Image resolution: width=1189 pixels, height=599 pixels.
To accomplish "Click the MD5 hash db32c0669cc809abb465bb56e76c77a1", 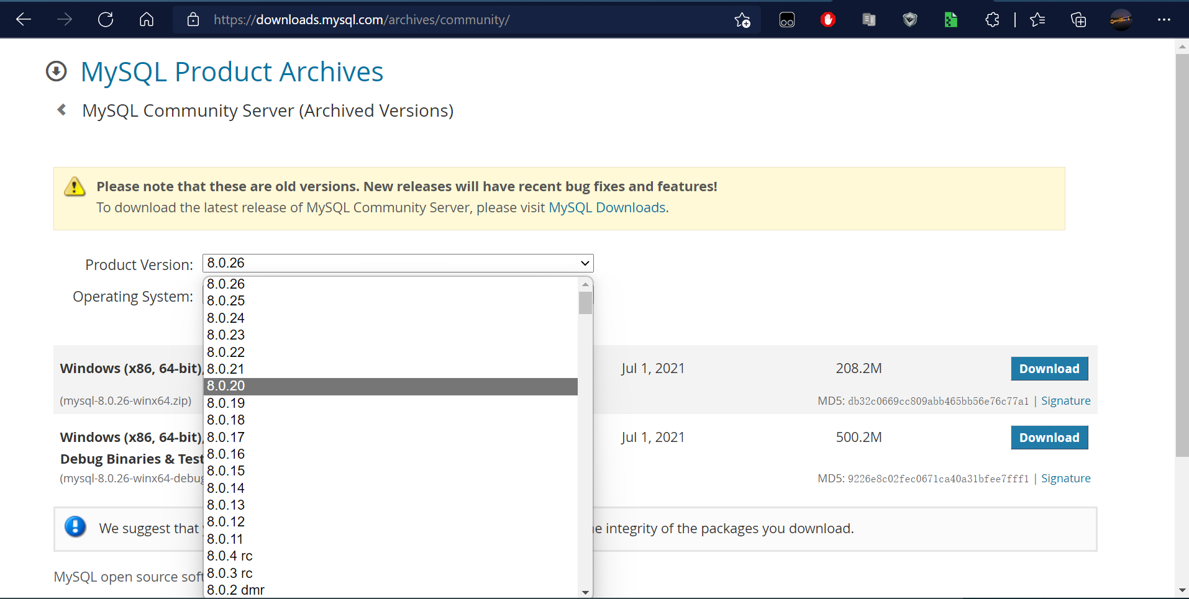I will (938, 401).
